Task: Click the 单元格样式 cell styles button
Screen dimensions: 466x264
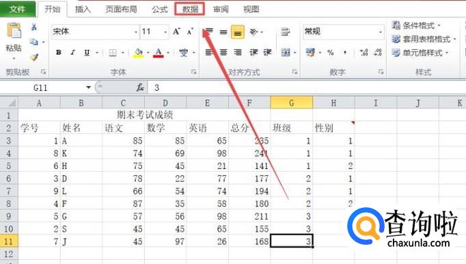Action: tap(420, 53)
